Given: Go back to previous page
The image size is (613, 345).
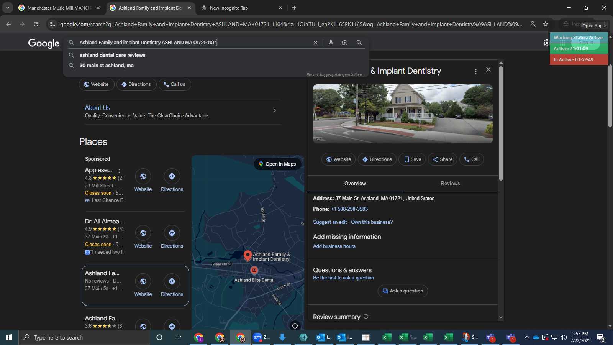Looking at the screenshot, I should click(x=8, y=24).
